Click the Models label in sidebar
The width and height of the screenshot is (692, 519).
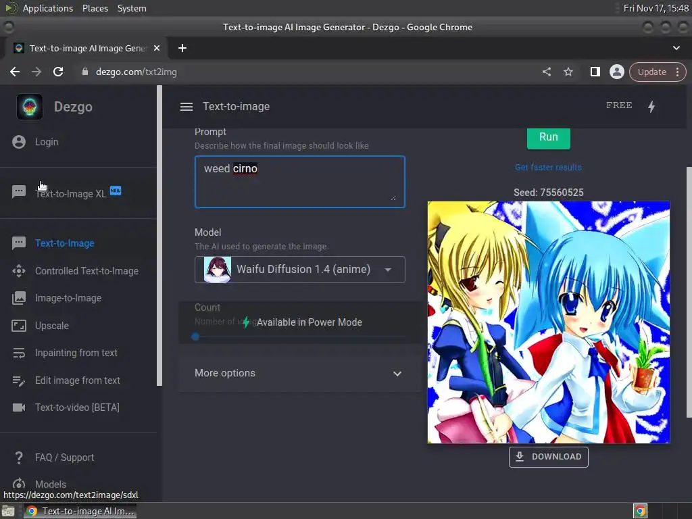pyautogui.click(x=51, y=484)
